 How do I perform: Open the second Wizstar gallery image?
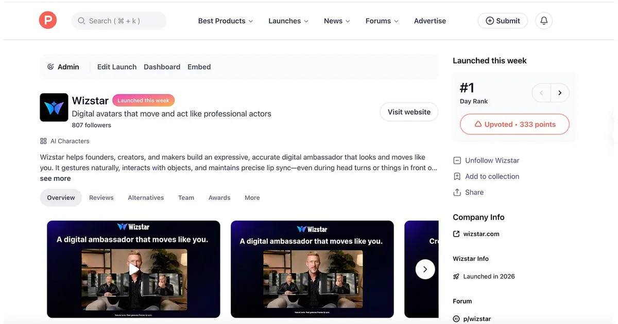pos(312,269)
